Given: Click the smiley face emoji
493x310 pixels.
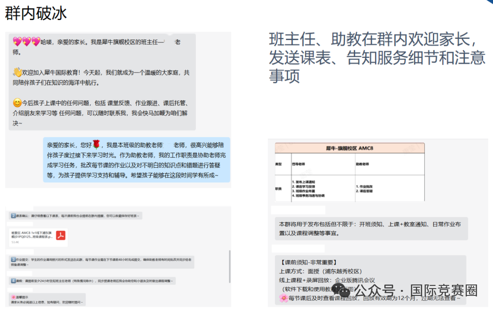Looking at the screenshot, I should point(17,103).
